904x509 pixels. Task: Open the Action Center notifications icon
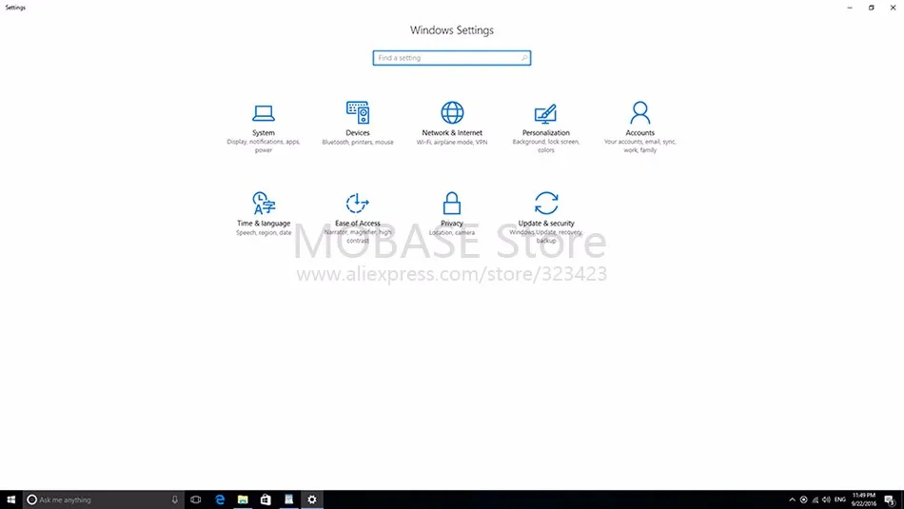[x=890, y=499]
